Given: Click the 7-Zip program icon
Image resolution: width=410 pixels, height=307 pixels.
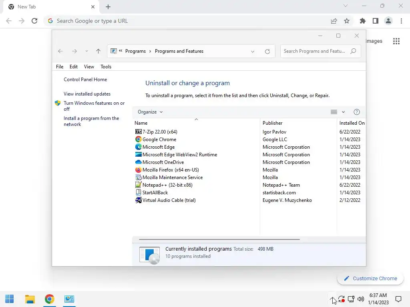Looking at the screenshot, I should 138,132.
